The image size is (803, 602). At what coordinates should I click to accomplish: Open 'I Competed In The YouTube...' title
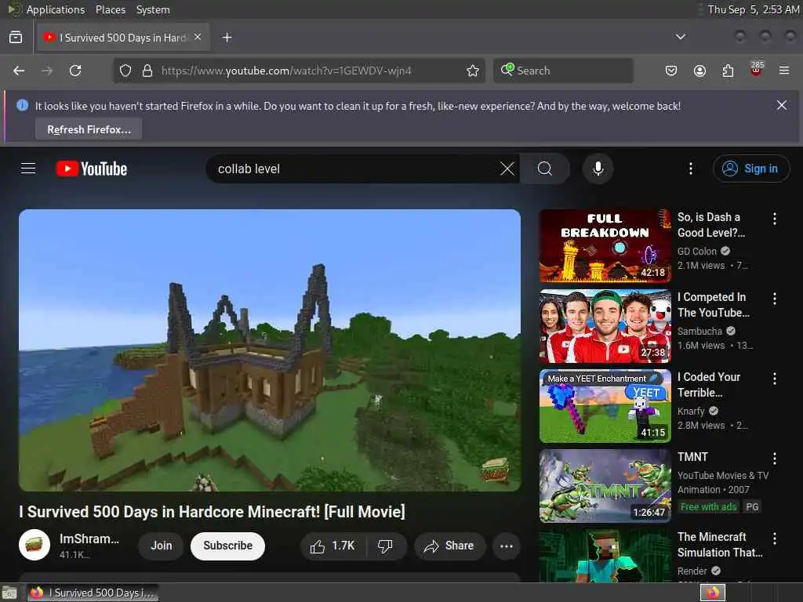pyautogui.click(x=713, y=305)
